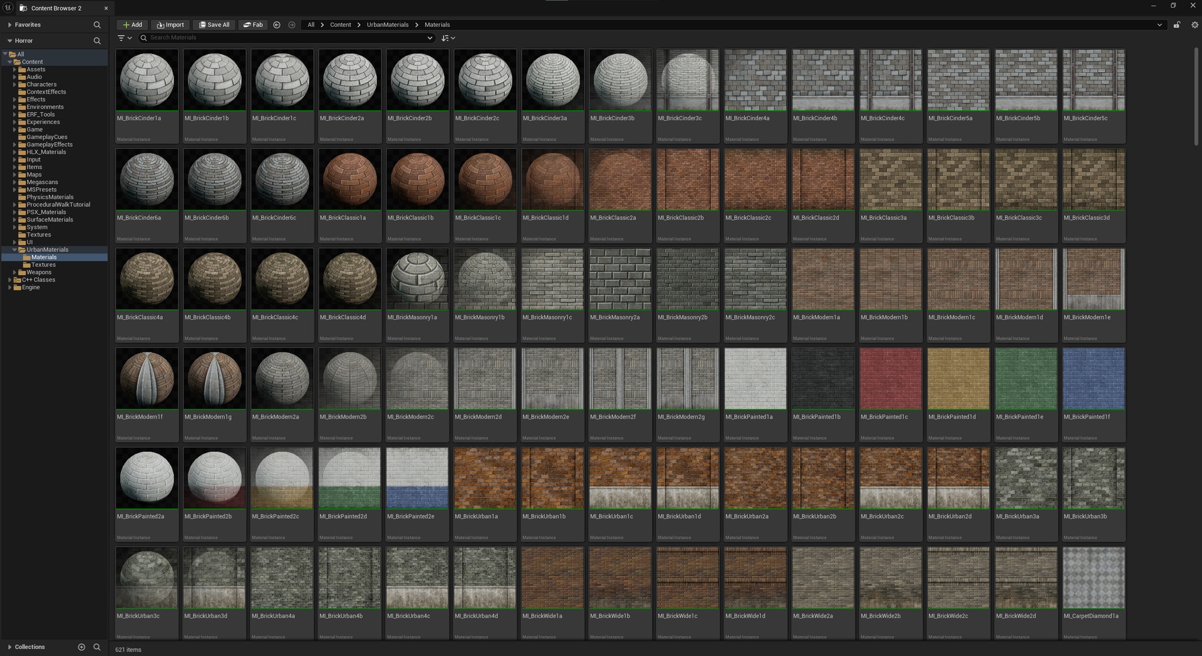Select MI_BrickPainted1f blue brick thumbnail

click(1094, 379)
